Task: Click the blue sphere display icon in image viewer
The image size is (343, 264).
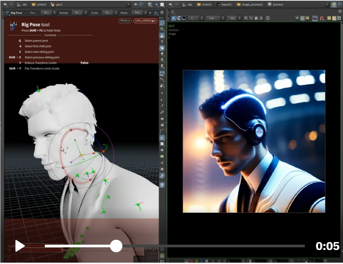Action: 174,18
